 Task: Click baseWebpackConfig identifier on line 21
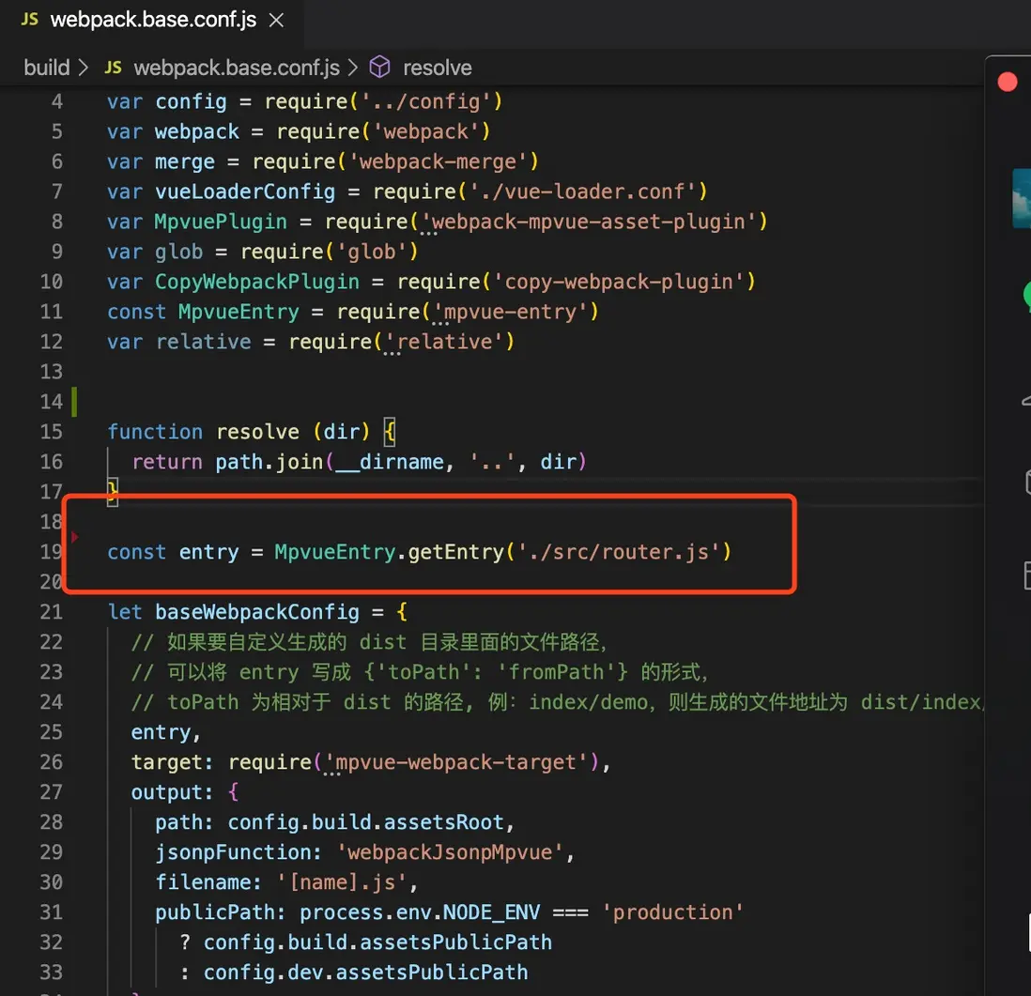point(257,612)
